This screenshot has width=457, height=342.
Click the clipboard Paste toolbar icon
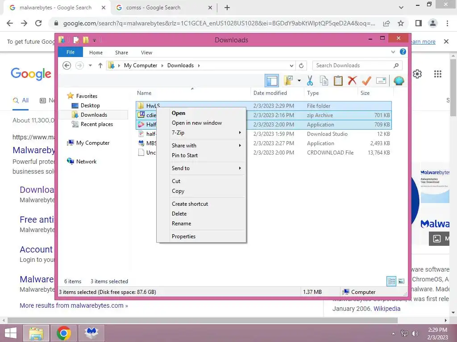coord(338,81)
